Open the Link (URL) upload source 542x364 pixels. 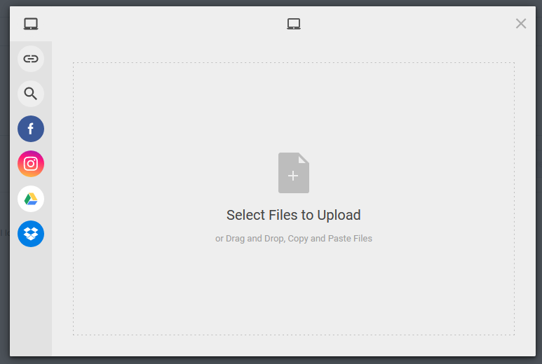pyautogui.click(x=31, y=59)
